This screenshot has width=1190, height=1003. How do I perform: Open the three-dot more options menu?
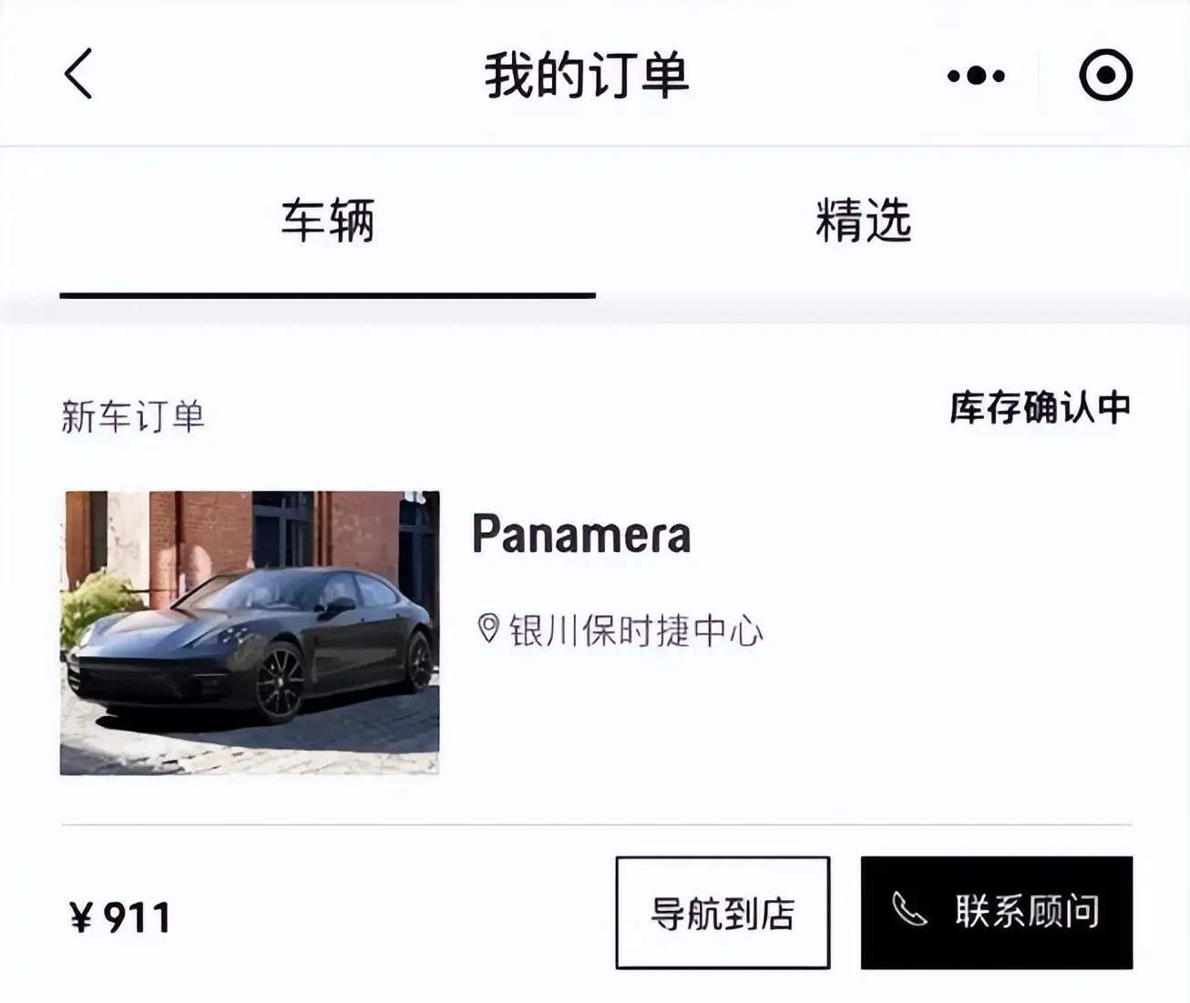click(976, 76)
